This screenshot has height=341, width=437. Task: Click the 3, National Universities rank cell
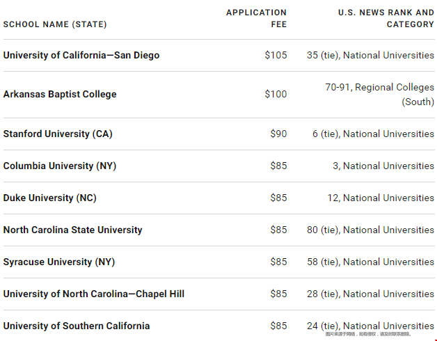(x=383, y=166)
